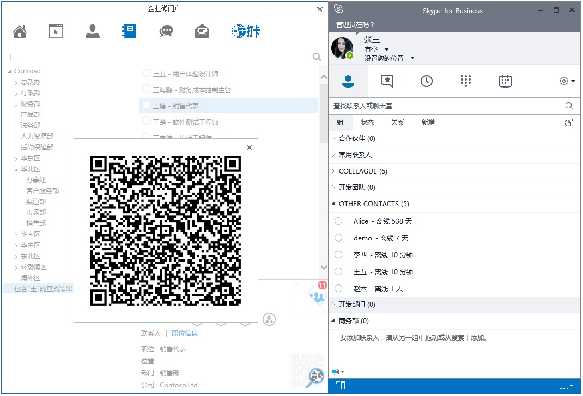Click the results list scroll-down arrow
Screen dimensions: 583x396
(x=324, y=267)
